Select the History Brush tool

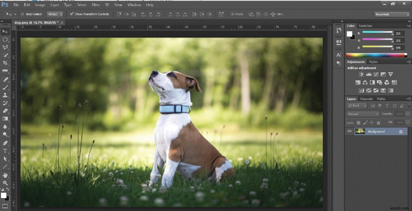point(5,103)
